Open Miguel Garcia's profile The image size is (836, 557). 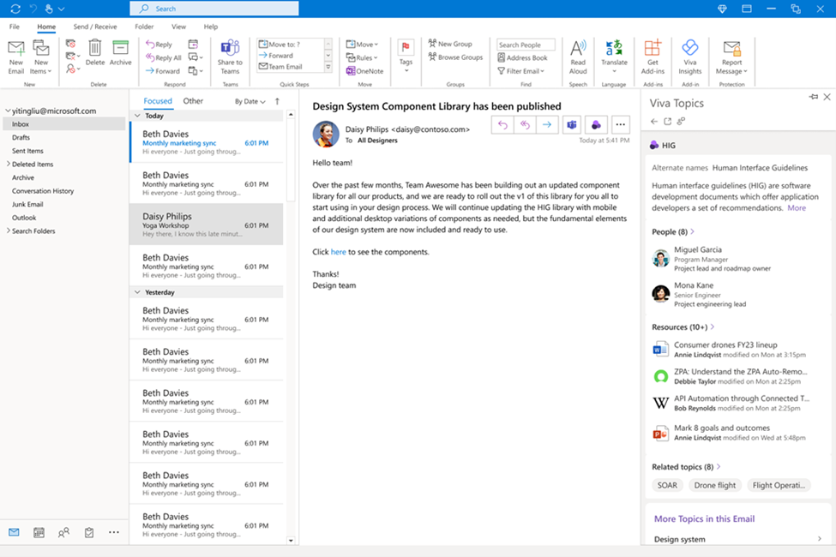pyautogui.click(x=698, y=249)
